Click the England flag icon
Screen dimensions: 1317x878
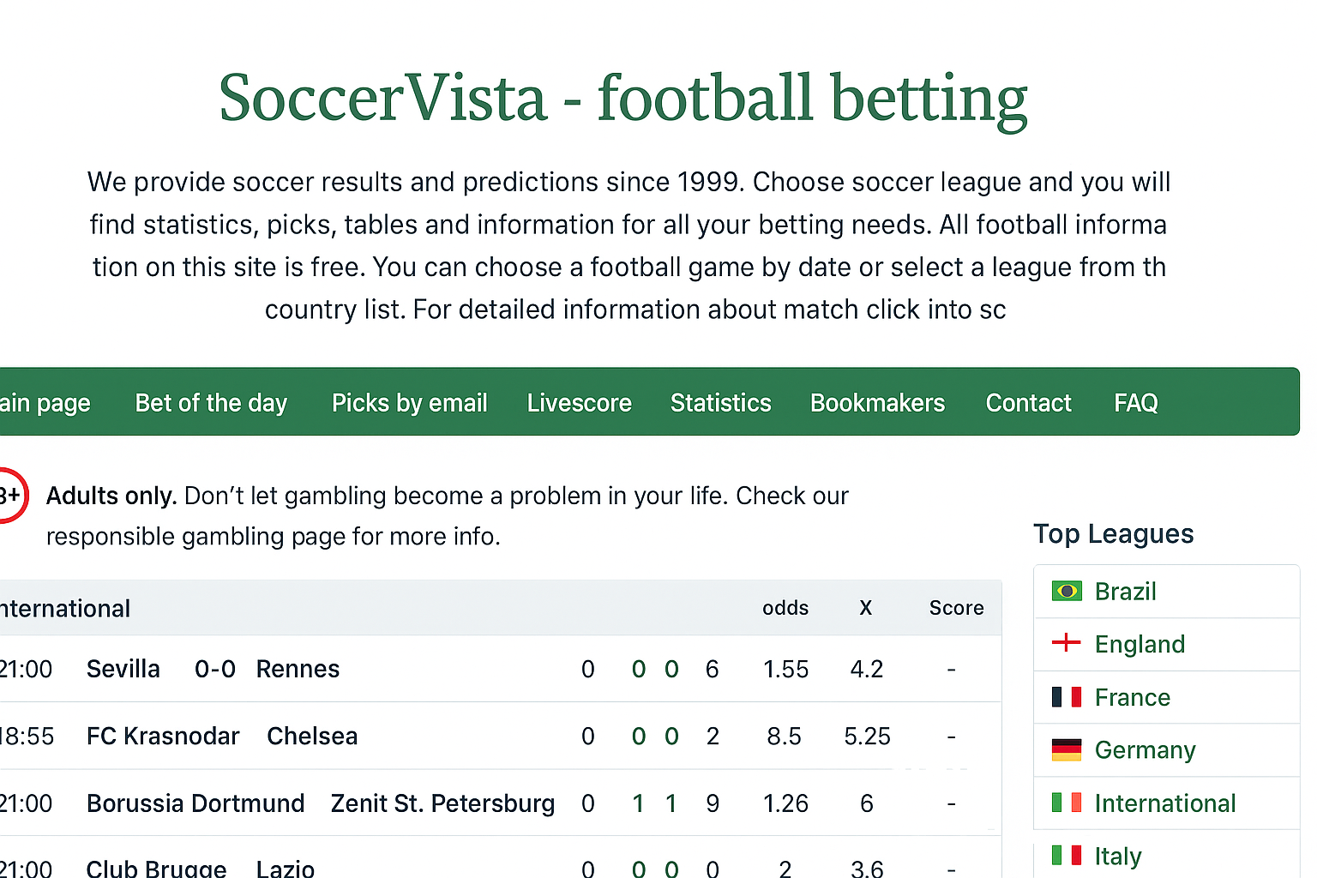[x=1067, y=643]
